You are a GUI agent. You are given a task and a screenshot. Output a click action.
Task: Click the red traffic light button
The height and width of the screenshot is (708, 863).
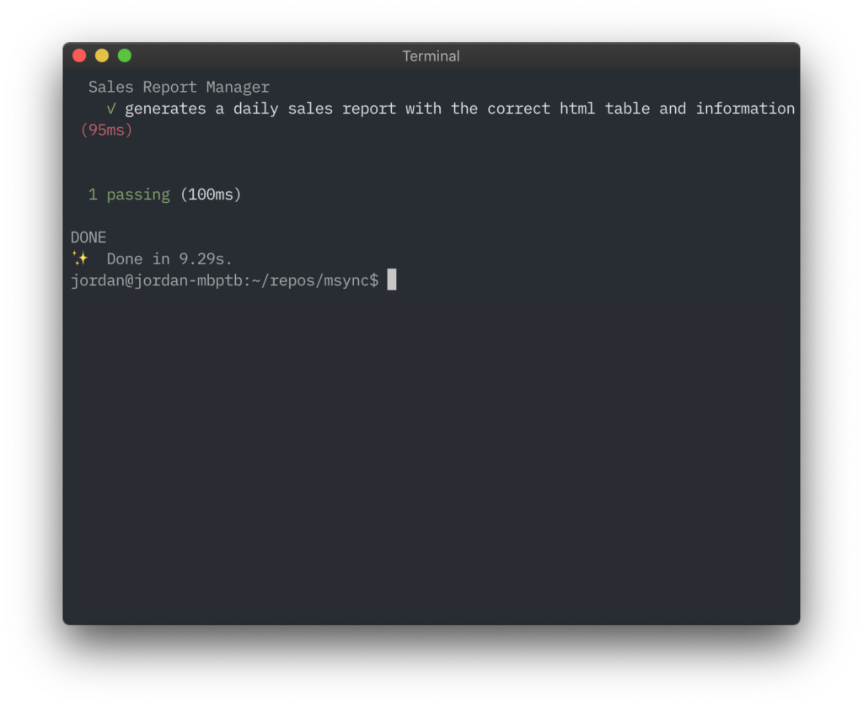tap(78, 55)
